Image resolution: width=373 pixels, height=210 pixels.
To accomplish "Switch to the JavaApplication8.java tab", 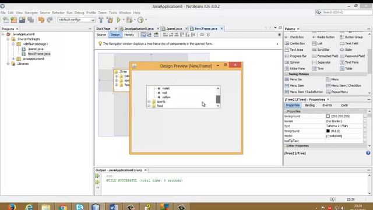I will coord(139,29).
